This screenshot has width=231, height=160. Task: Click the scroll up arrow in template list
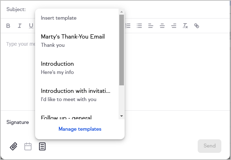click(x=121, y=12)
